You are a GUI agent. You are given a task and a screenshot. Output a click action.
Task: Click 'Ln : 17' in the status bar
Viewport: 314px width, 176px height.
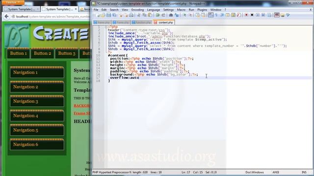186,172
